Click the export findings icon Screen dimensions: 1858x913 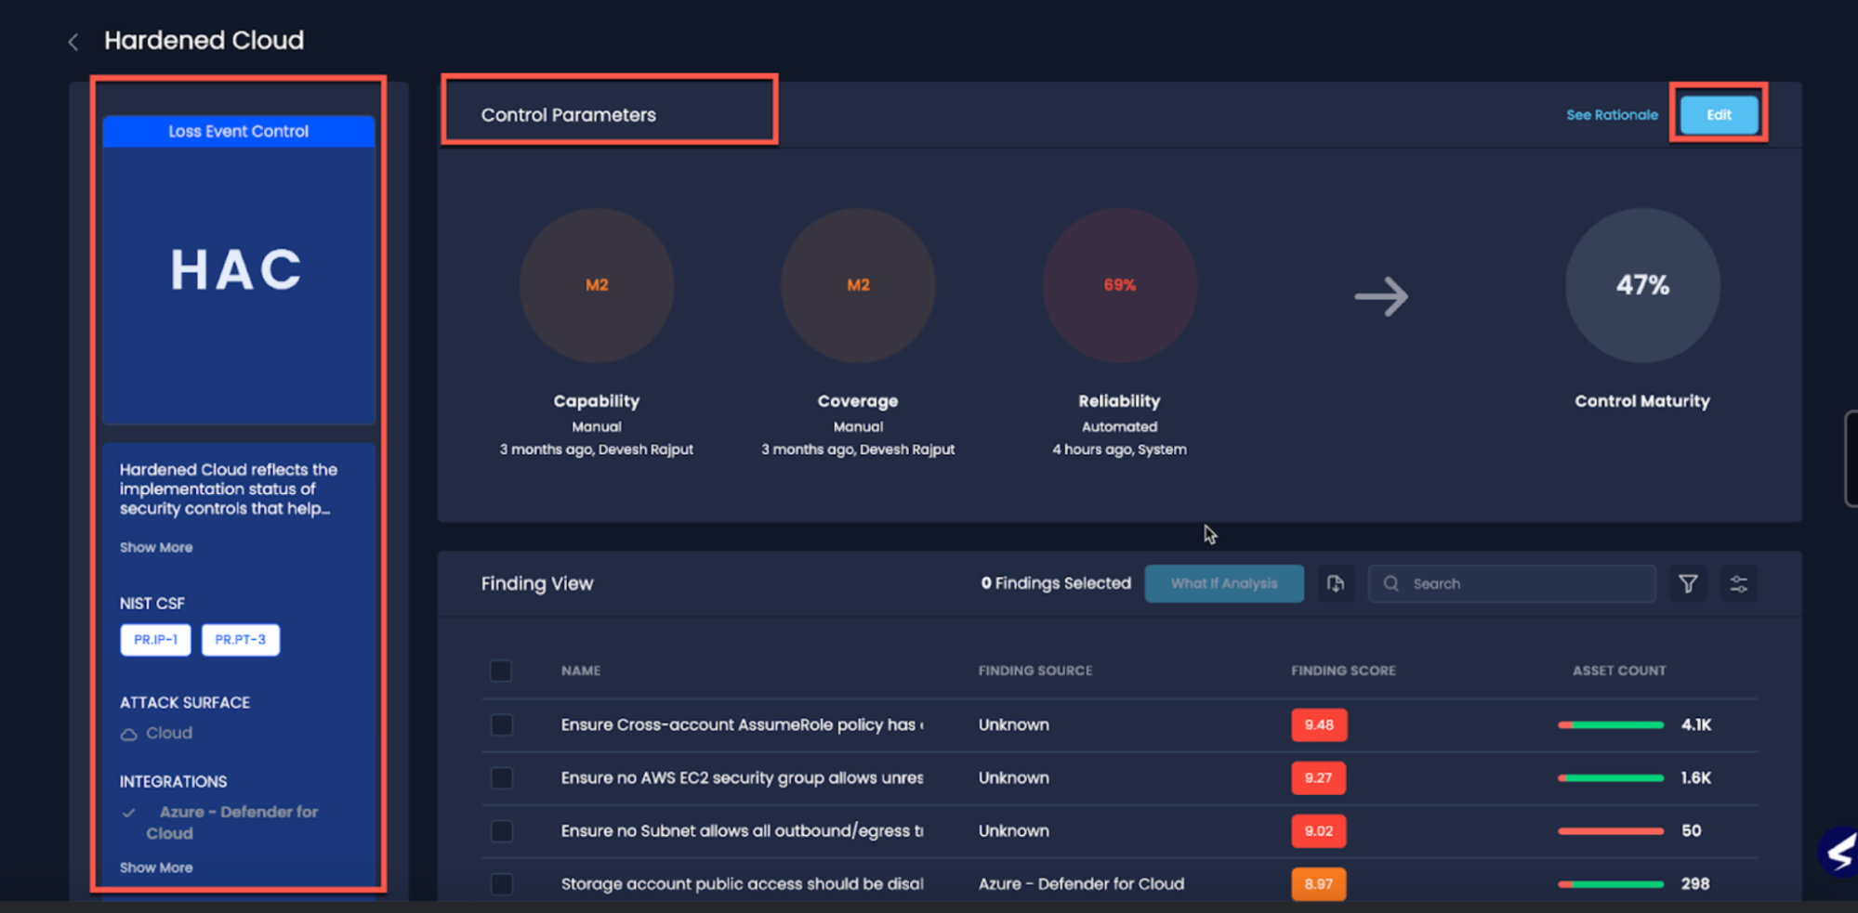coord(1336,583)
